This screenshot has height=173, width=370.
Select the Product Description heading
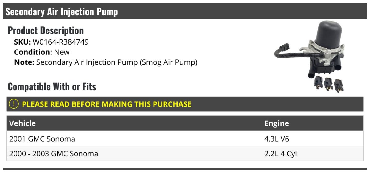pos(46,30)
